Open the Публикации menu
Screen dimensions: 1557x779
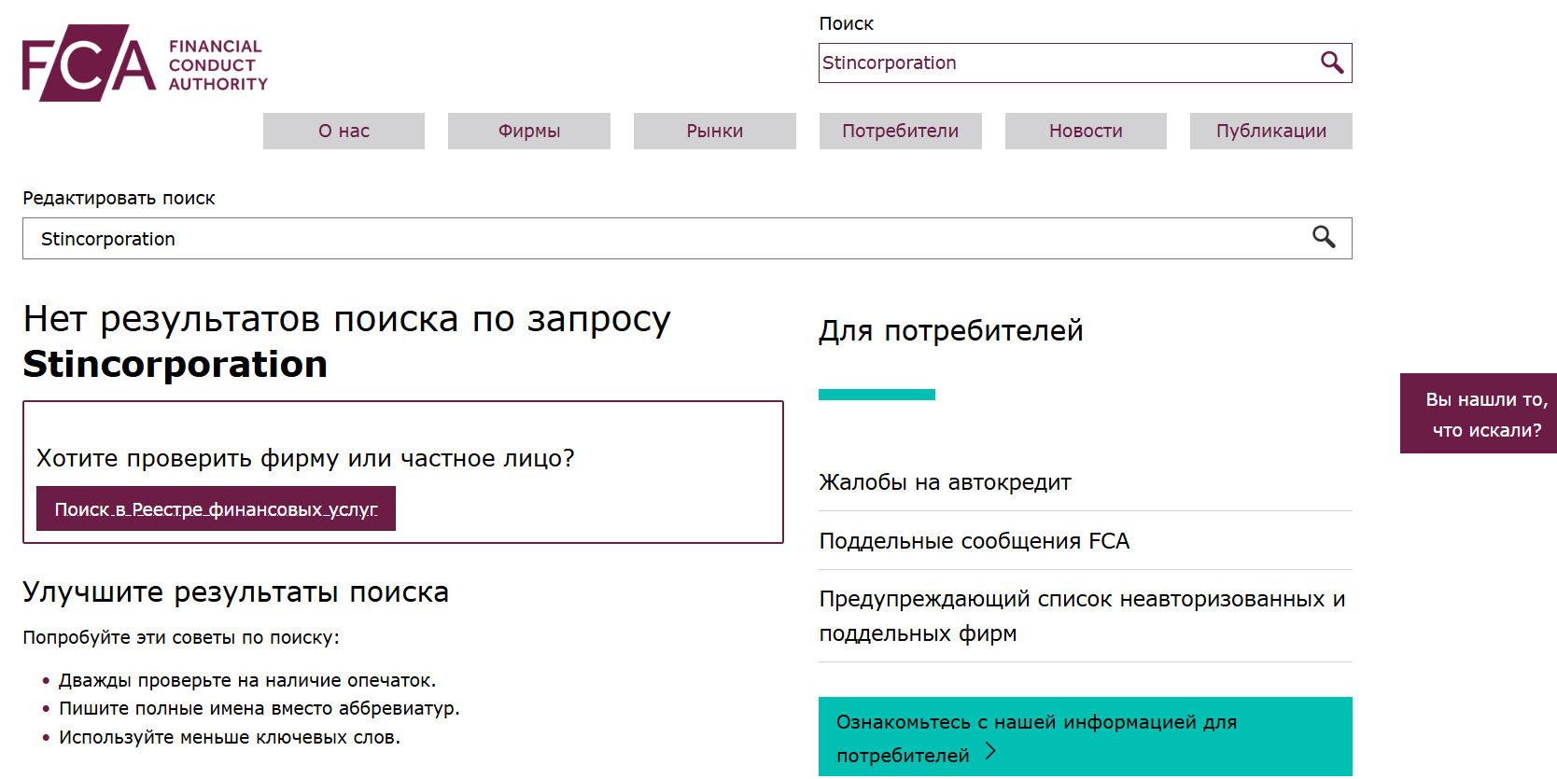[1271, 131]
